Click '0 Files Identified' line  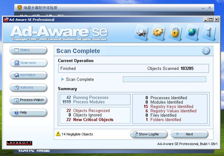coord(161,115)
